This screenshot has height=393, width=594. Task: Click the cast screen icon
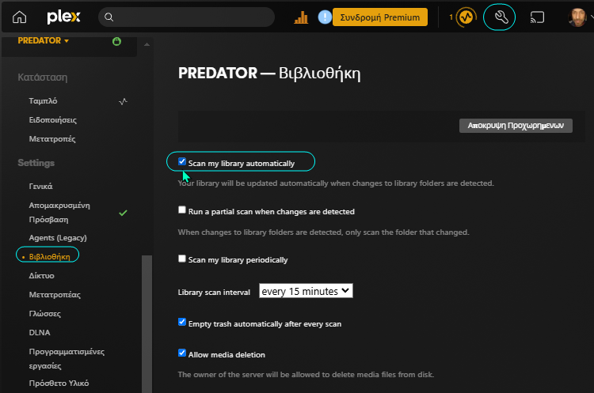point(537,17)
